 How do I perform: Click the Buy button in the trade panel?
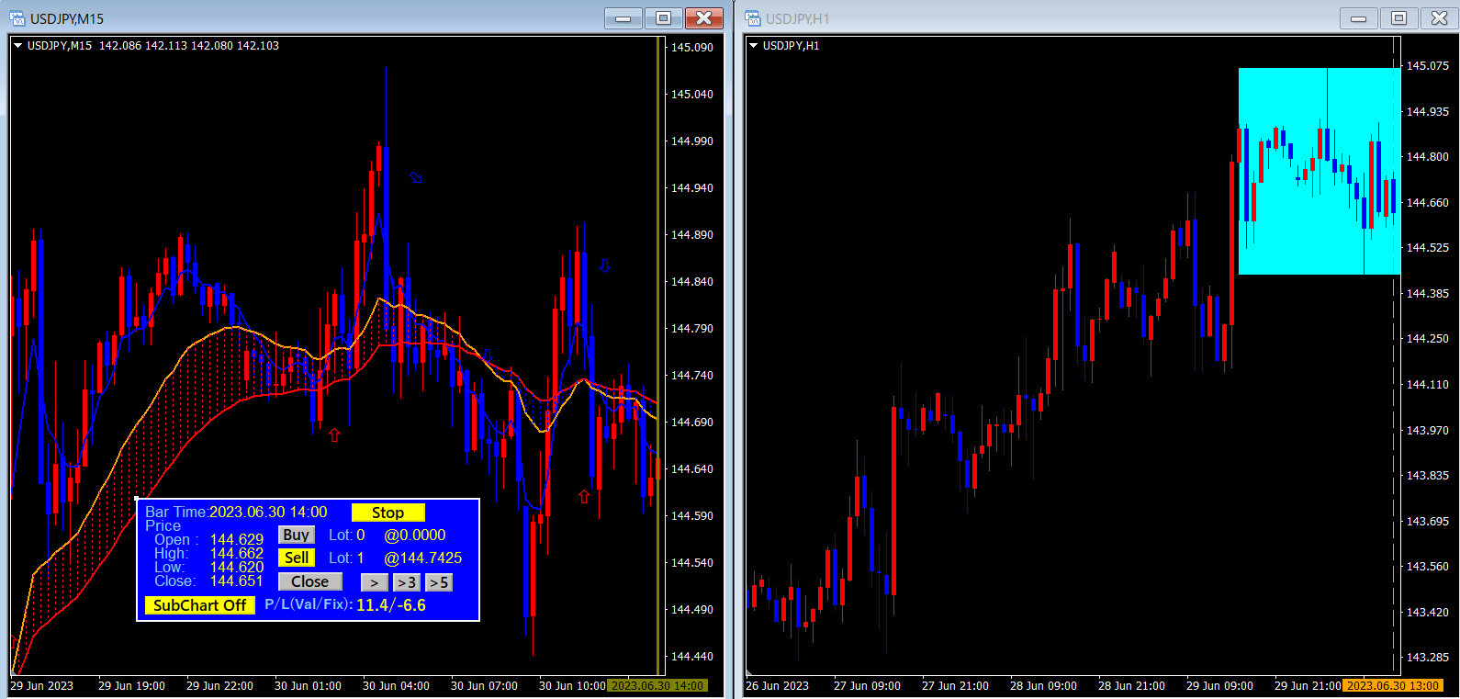296,535
